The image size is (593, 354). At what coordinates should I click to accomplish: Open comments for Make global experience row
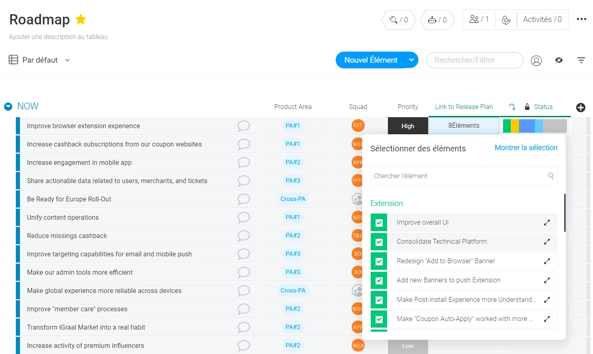pyautogui.click(x=244, y=291)
